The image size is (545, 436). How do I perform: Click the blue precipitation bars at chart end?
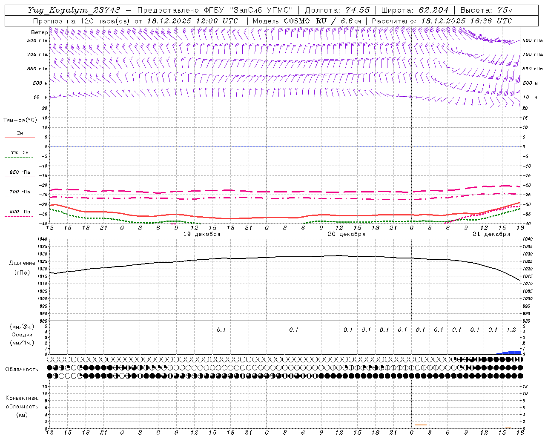pos(509,353)
